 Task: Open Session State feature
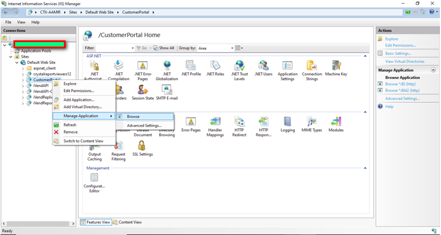pyautogui.click(x=142, y=93)
